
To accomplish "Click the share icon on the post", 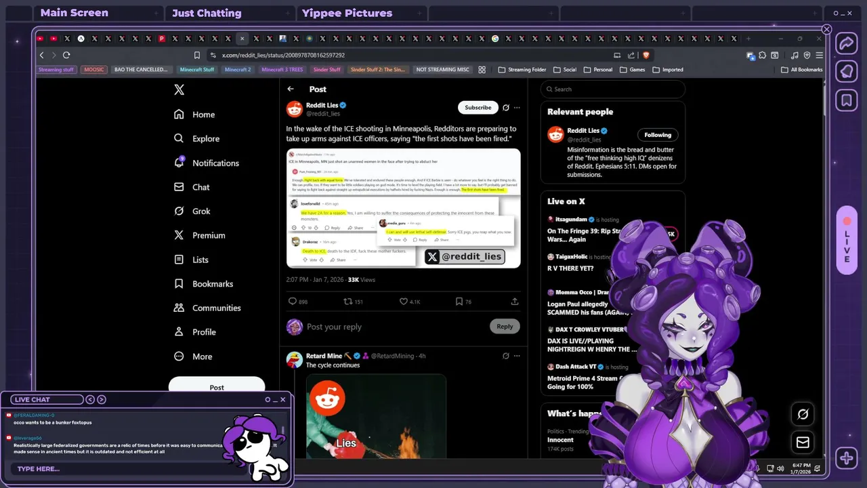I will point(515,302).
